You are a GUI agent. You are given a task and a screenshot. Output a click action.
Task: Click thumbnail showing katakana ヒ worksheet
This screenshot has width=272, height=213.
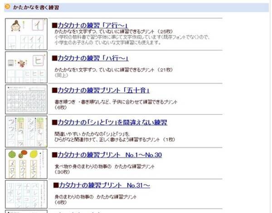click(x=26, y=68)
